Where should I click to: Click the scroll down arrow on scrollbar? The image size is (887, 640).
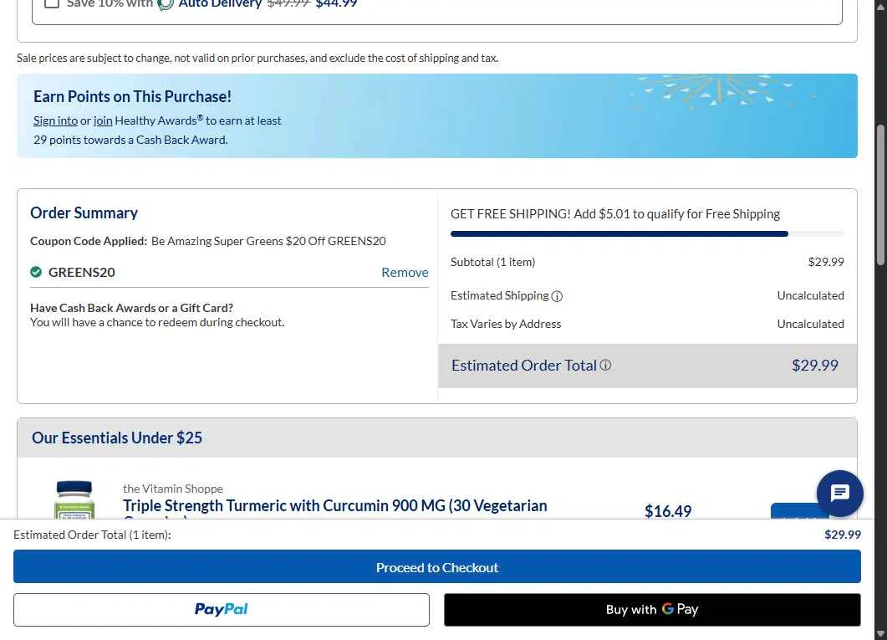(880, 633)
